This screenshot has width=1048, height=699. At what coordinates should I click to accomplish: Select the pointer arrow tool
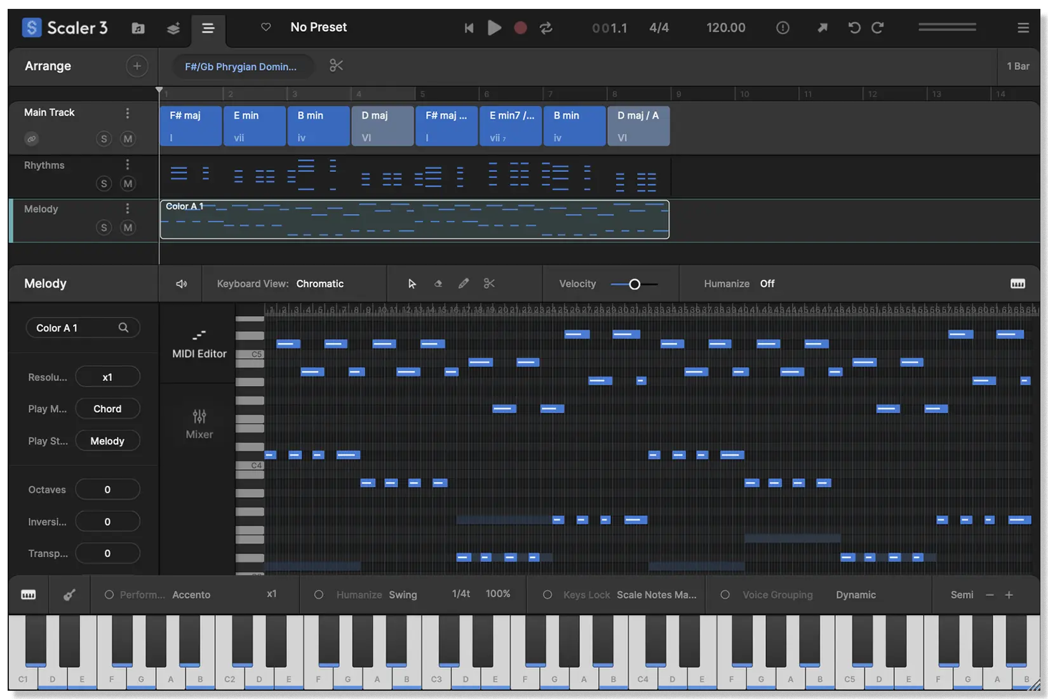(x=412, y=284)
